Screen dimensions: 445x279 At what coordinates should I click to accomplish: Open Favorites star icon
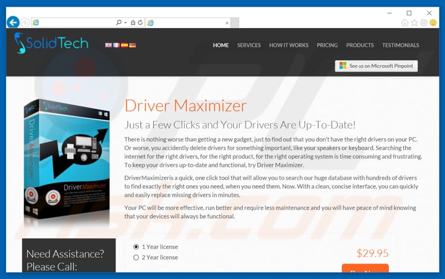[415, 23]
